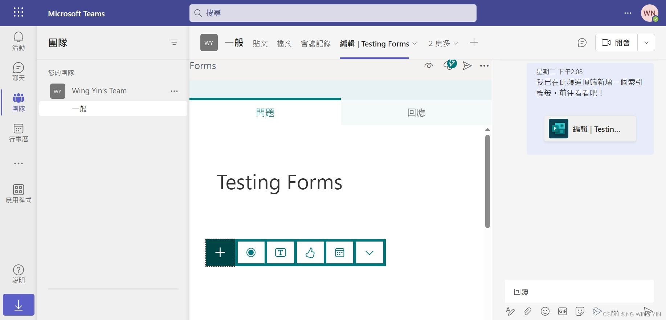666x320 pixels.
Task: Click the search box magnifier field
Action: [x=333, y=13]
